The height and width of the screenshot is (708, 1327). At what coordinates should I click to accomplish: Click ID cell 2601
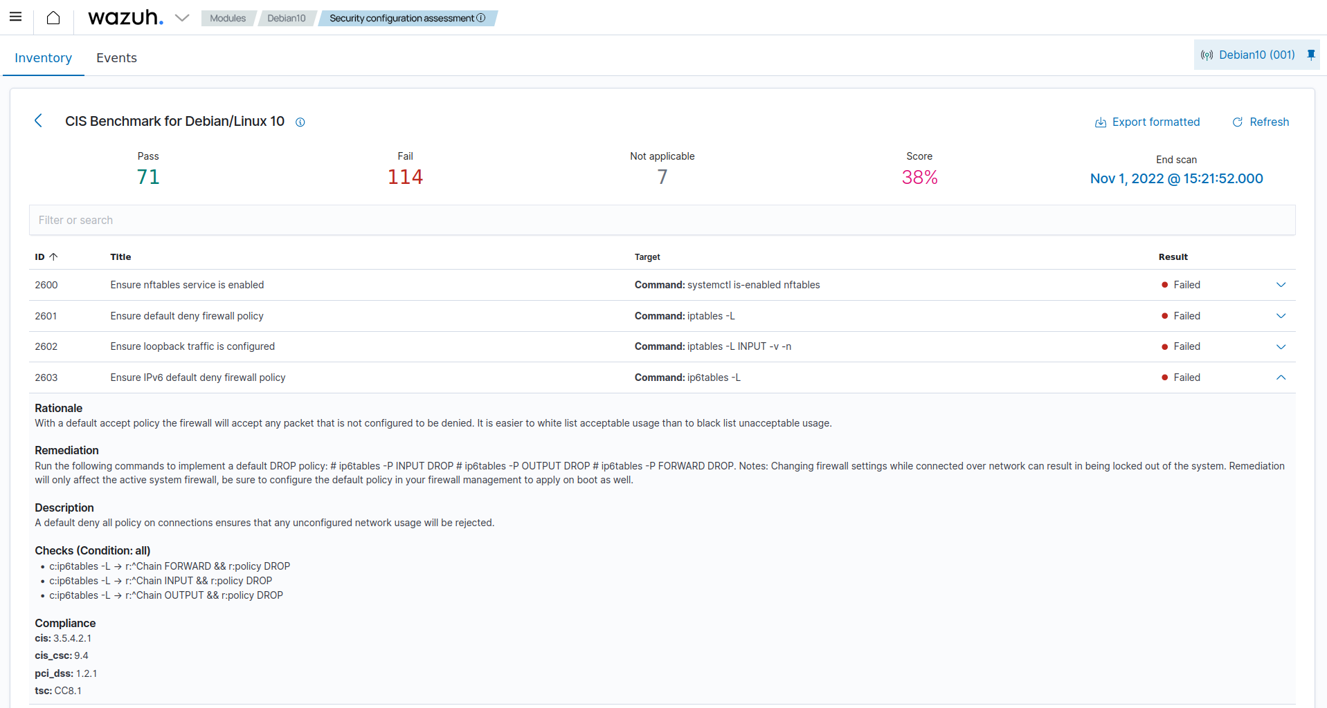coord(46,316)
